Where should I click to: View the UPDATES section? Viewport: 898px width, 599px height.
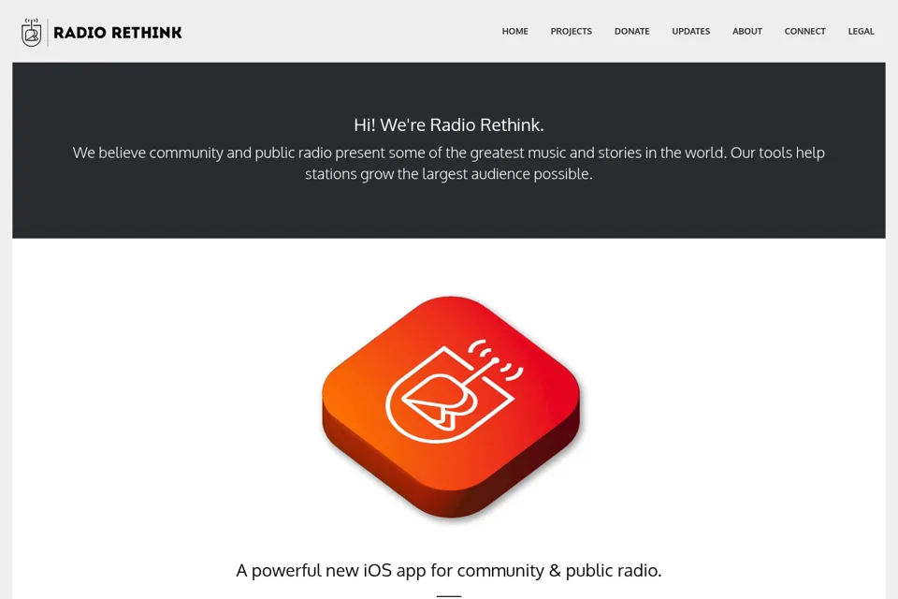point(690,32)
